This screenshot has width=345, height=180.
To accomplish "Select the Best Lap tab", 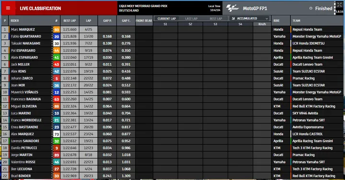I will 216,19.
